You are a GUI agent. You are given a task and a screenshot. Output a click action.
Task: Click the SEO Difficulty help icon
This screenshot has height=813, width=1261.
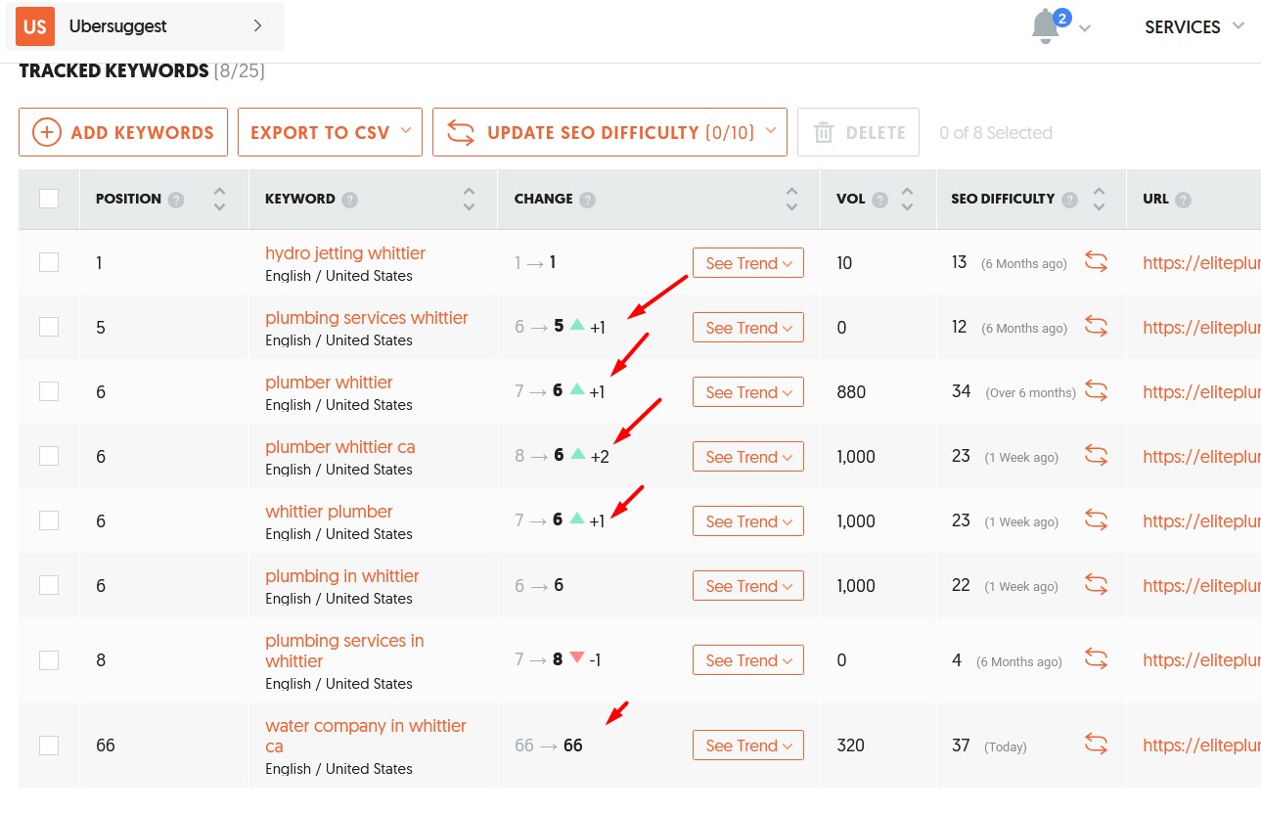point(1070,200)
